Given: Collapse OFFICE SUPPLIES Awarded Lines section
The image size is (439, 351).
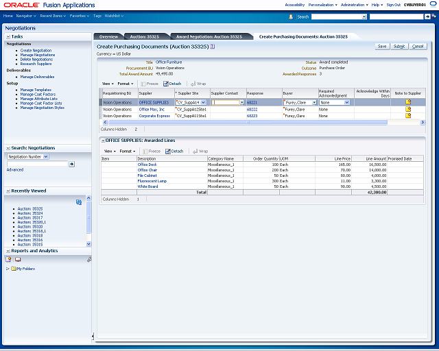Looking at the screenshot, I should coord(103,141).
